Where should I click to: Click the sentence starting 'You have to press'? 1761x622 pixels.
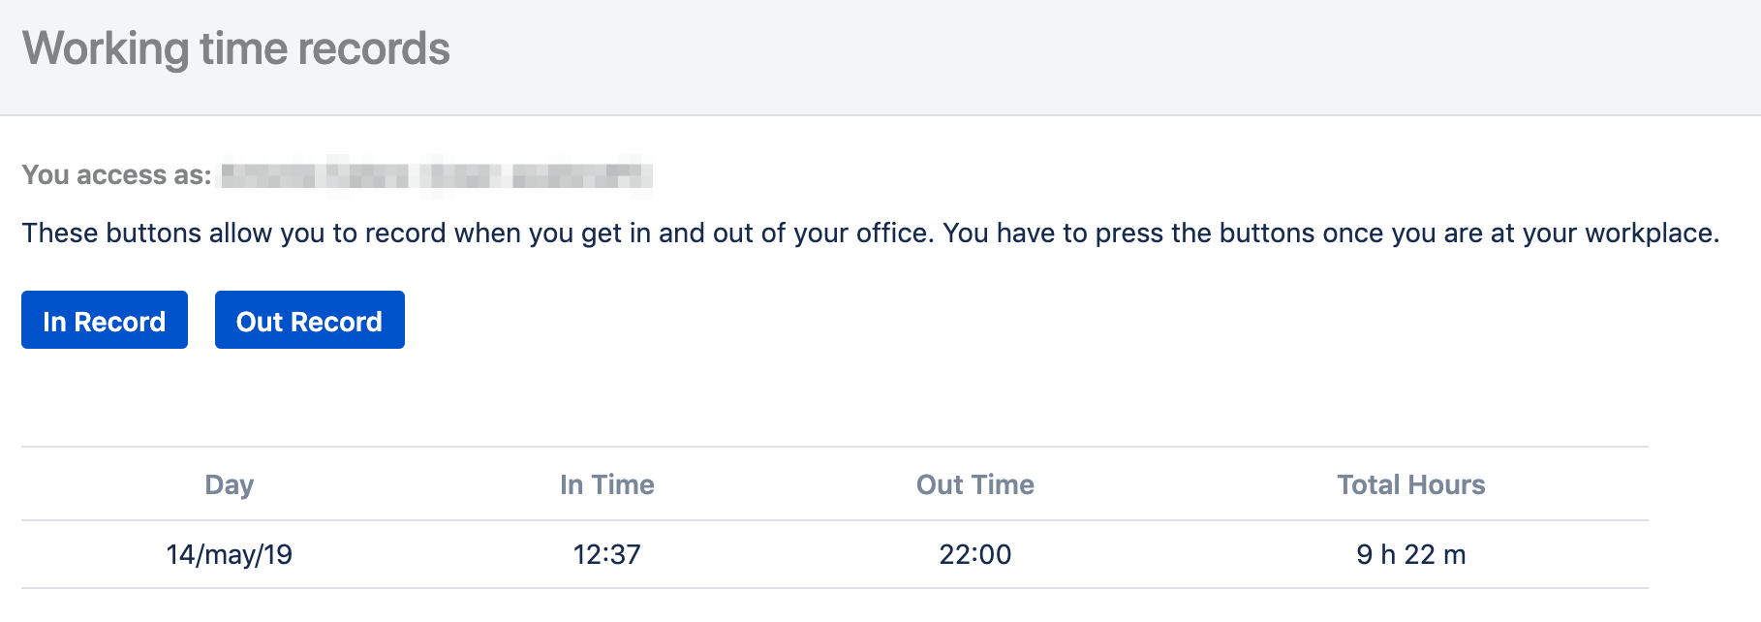1332,233
